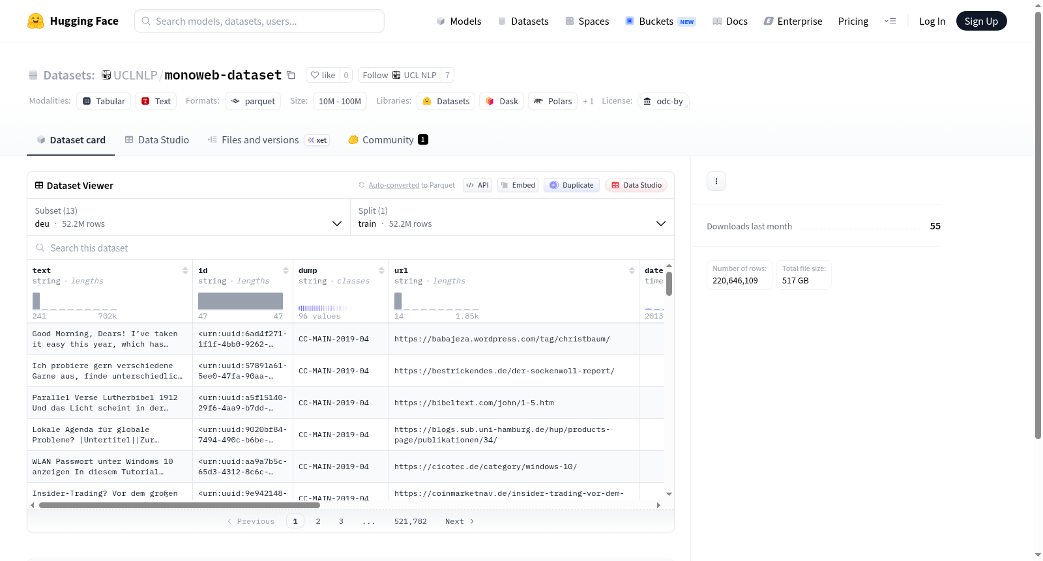1043x561 pixels.
Task: Select the cicotec.de URL cell
Action: tap(514, 467)
